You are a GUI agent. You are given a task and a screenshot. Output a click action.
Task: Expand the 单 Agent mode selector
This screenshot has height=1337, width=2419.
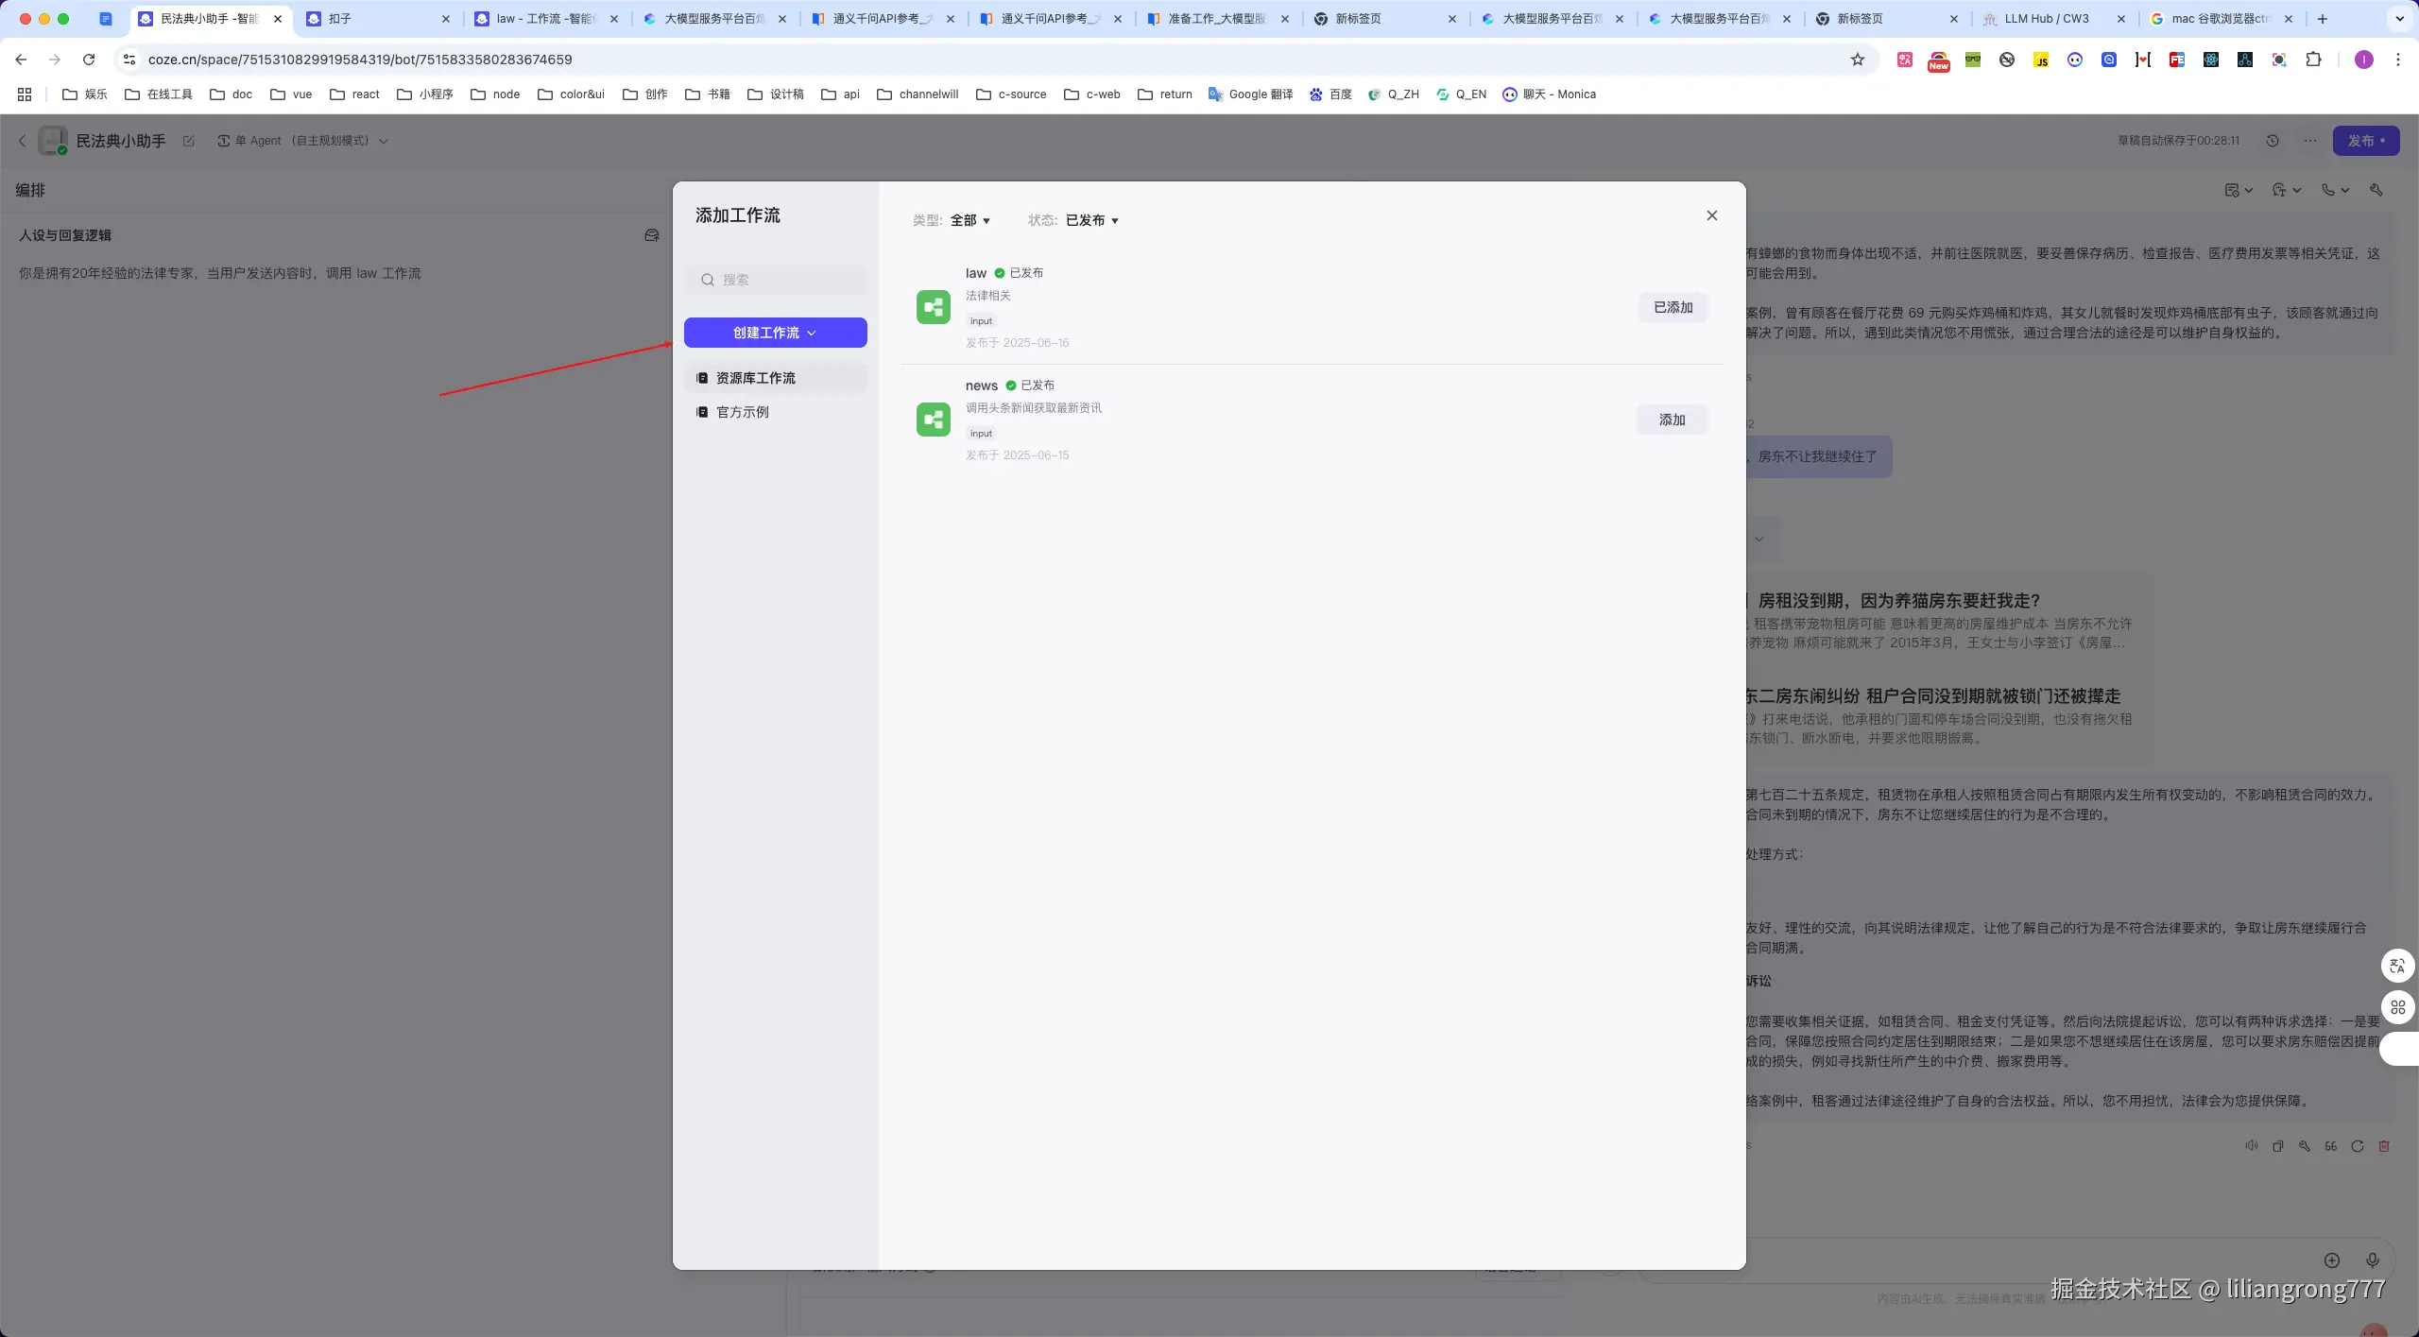click(302, 141)
